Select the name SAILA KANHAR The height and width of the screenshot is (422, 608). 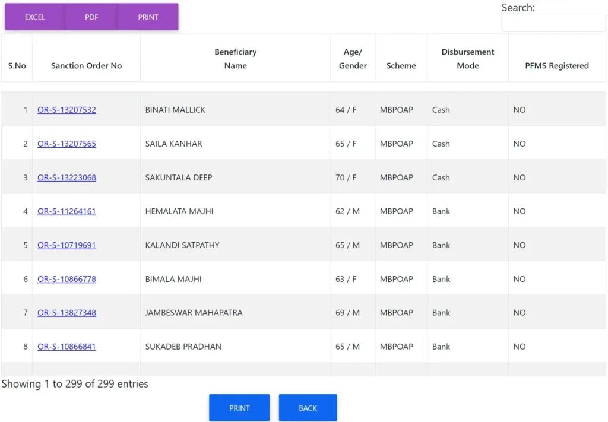click(174, 144)
